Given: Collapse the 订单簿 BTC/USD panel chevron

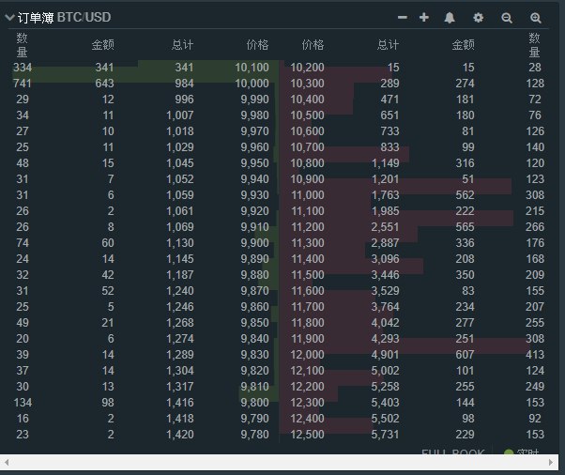Looking at the screenshot, I should tap(9, 18).
